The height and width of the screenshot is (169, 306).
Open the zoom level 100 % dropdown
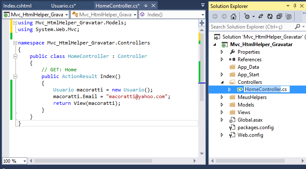pos(25,161)
